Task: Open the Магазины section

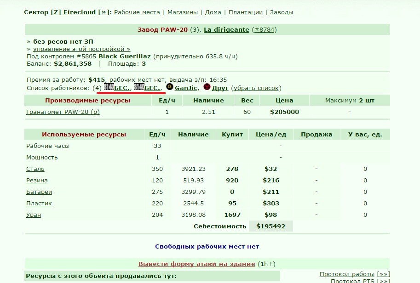Action: (x=183, y=12)
